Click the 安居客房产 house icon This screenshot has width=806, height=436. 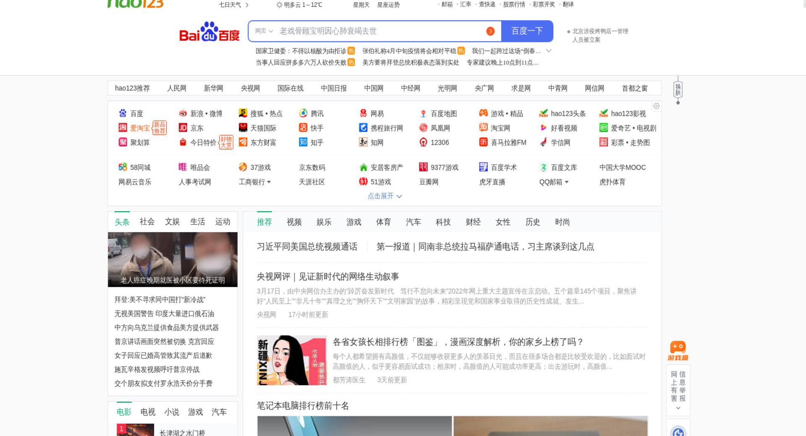[x=363, y=167]
